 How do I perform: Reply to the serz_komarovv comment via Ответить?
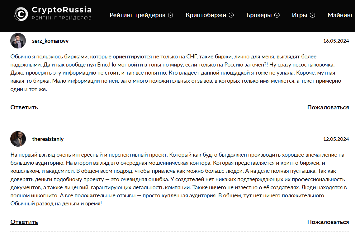(24, 108)
